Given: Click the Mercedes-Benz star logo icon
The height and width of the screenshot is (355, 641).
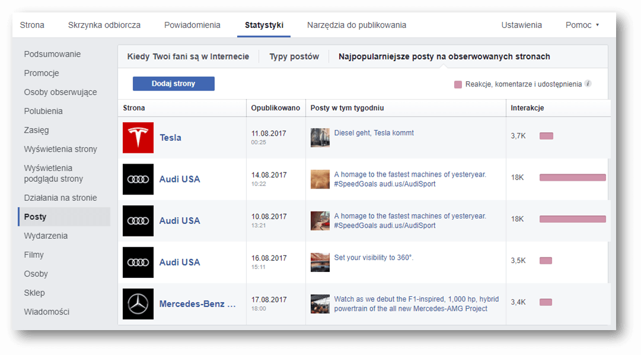Looking at the screenshot, I should tap(138, 304).
